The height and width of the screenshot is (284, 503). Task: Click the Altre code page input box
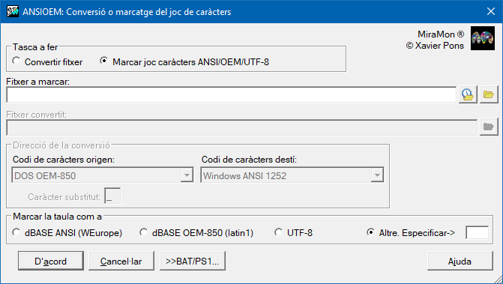pos(477,233)
